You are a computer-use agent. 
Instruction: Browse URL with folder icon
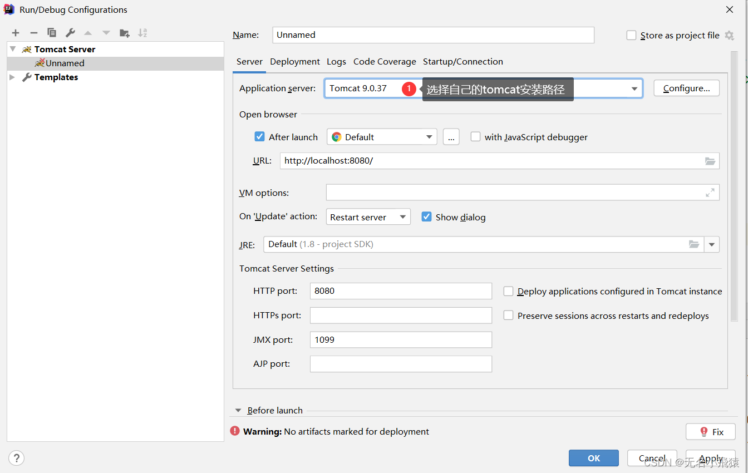tap(710, 161)
